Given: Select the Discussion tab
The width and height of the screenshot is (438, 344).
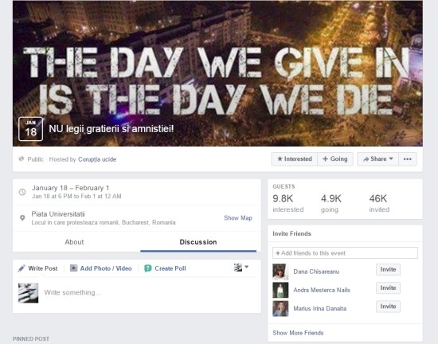Looking at the screenshot, I should tap(198, 242).
